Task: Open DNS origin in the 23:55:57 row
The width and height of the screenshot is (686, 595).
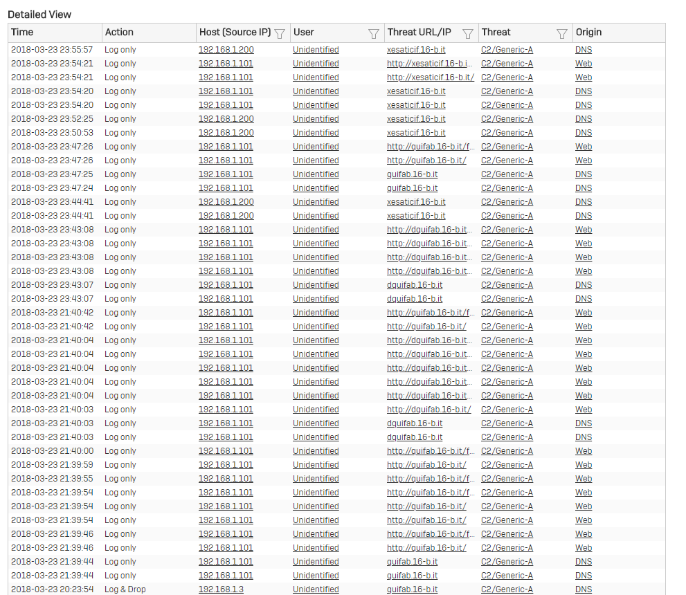Action: pos(584,50)
